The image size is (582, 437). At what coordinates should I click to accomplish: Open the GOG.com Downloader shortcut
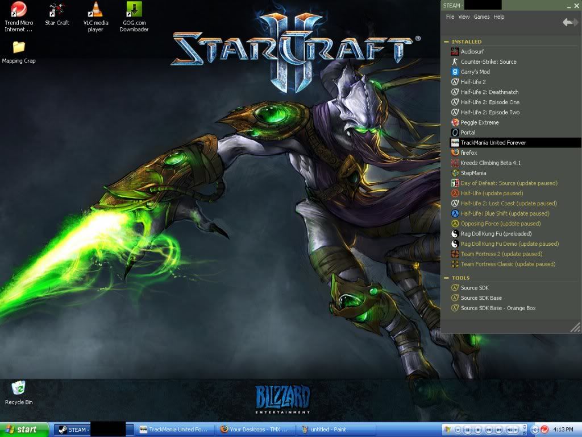(134, 17)
